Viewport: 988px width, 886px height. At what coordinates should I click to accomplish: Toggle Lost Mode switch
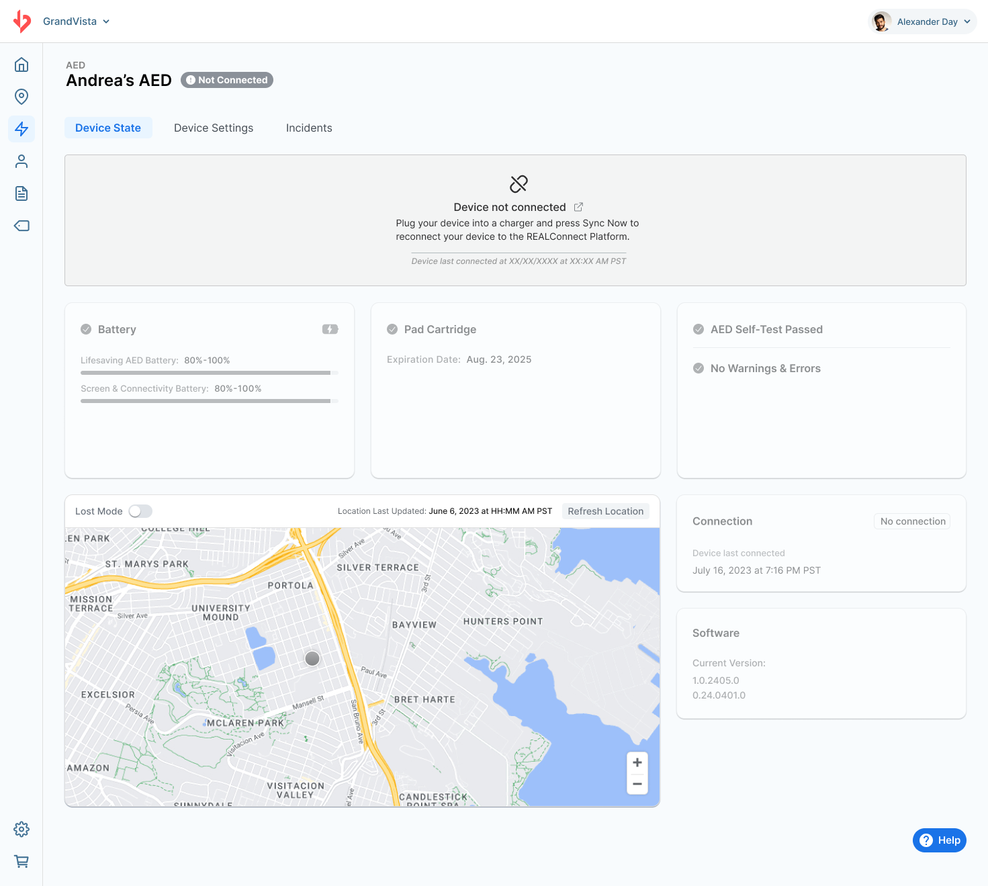click(x=140, y=511)
